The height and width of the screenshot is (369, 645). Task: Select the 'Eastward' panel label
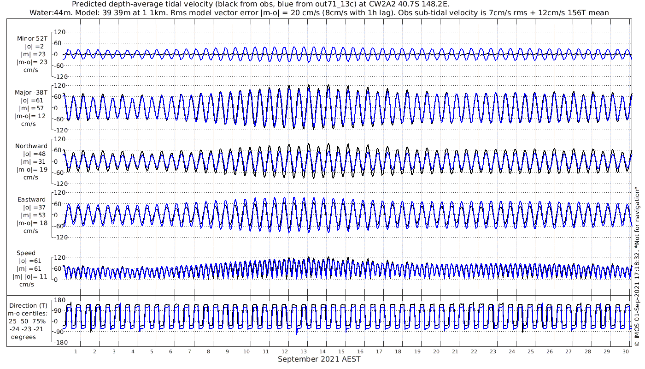coord(31,200)
